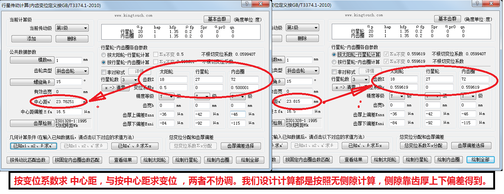Click 螺旋角β button in left window

point(32,82)
